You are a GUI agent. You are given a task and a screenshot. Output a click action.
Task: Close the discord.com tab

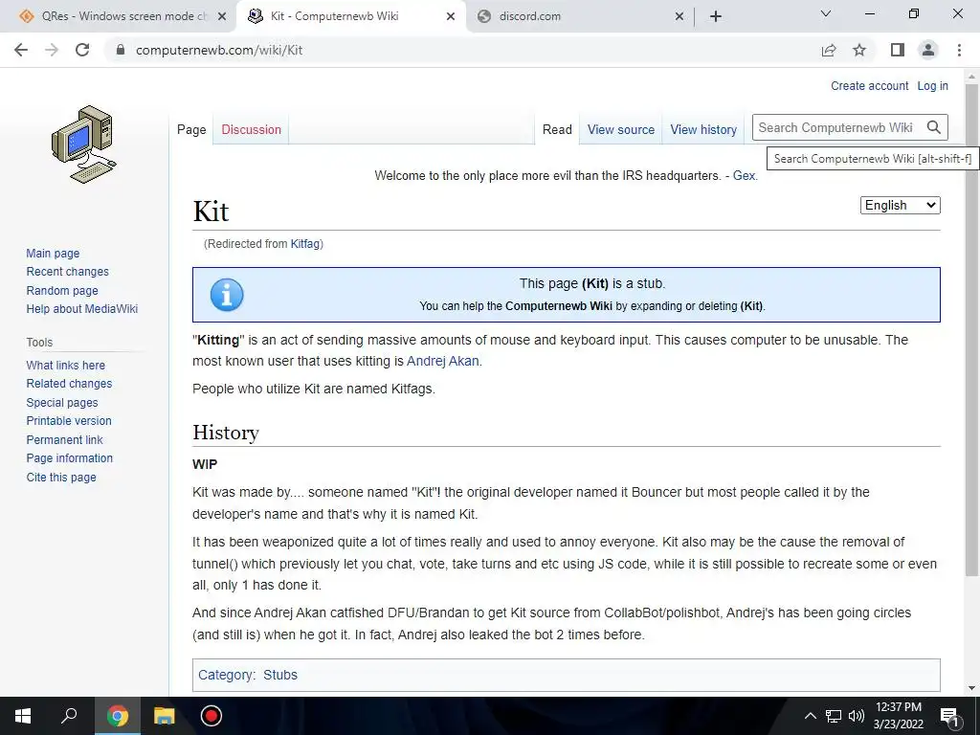(679, 16)
